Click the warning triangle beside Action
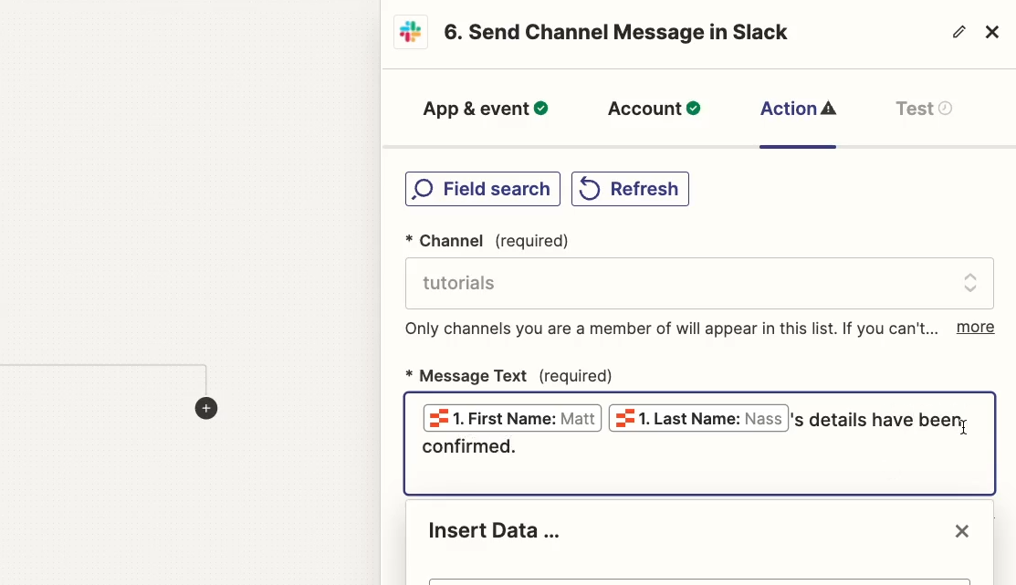Viewport: 1016px width, 585px height. tap(828, 109)
